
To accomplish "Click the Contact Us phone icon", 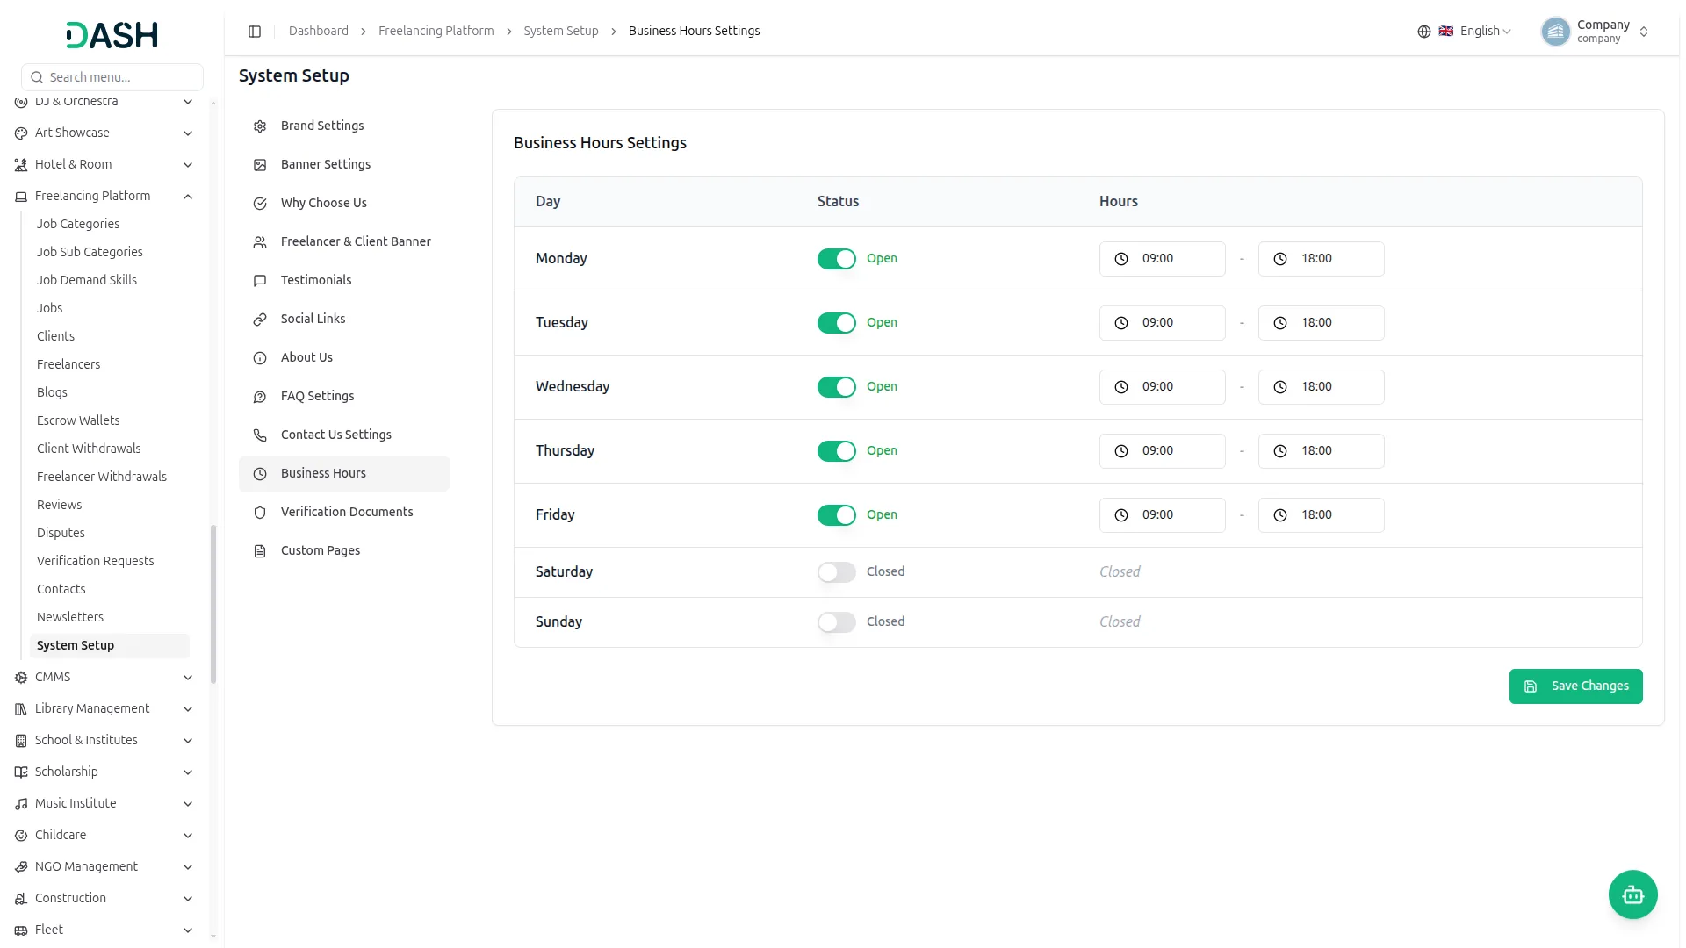I will [x=260, y=435].
